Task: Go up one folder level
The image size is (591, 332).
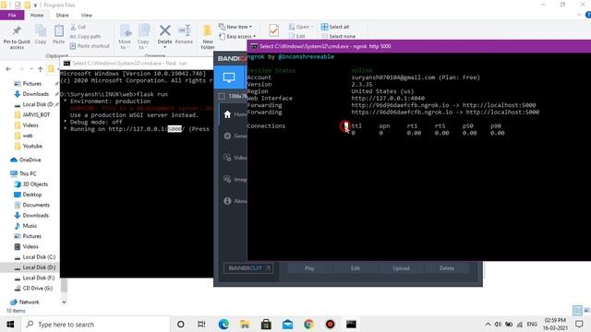Action: point(41,69)
